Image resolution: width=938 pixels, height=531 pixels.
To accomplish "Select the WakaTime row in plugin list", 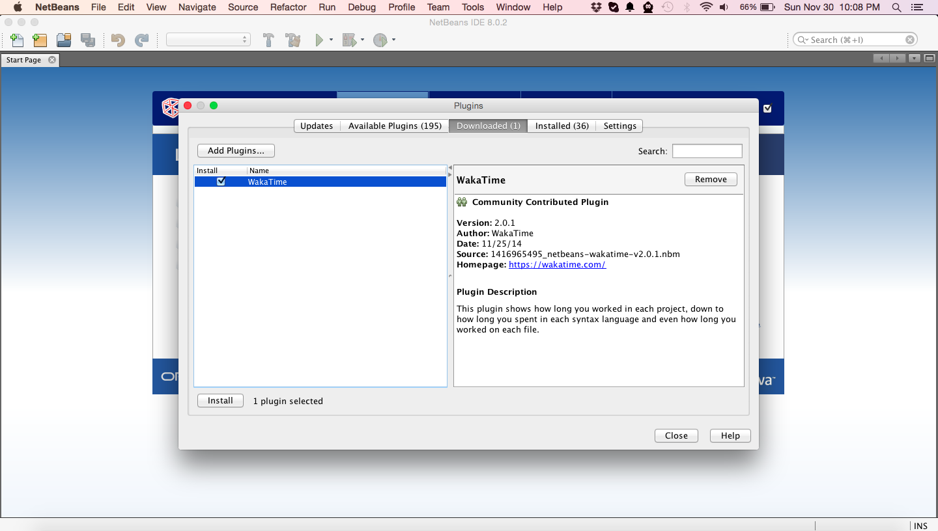I will click(x=320, y=182).
